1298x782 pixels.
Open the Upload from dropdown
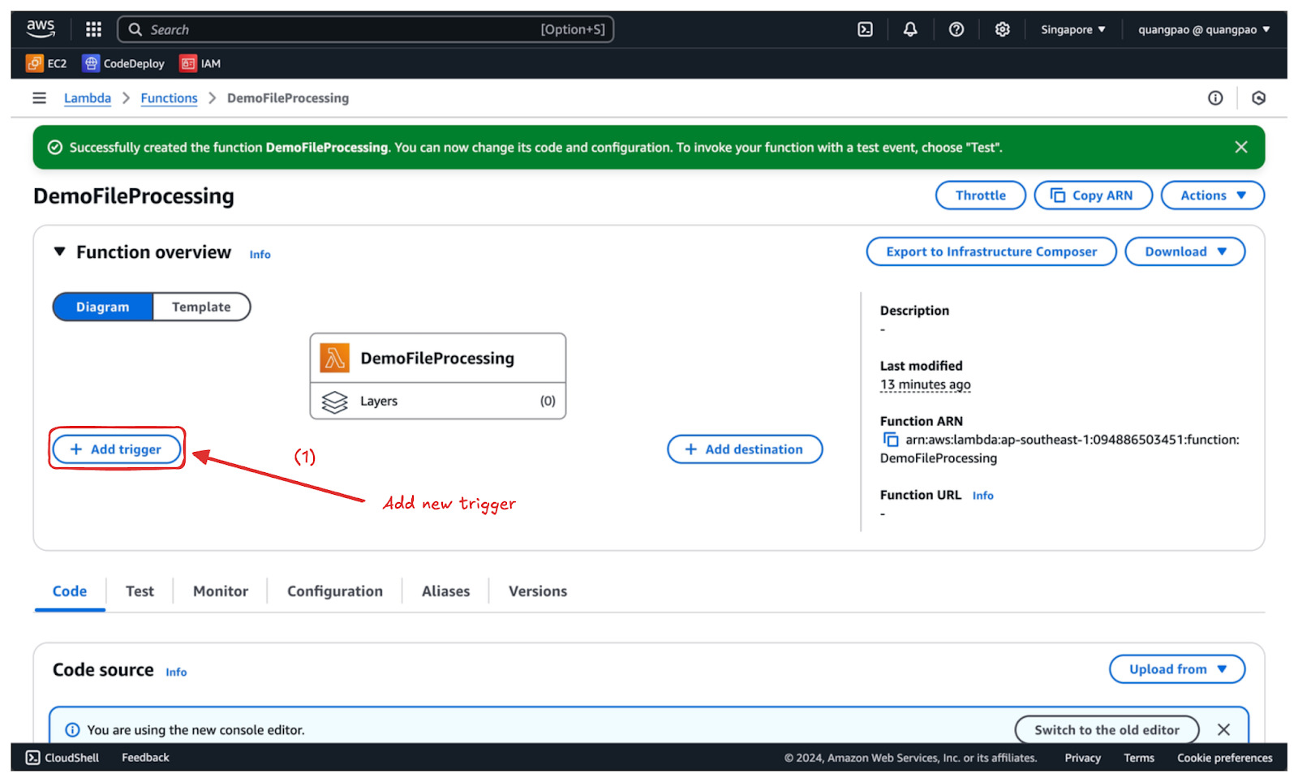(1177, 669)
